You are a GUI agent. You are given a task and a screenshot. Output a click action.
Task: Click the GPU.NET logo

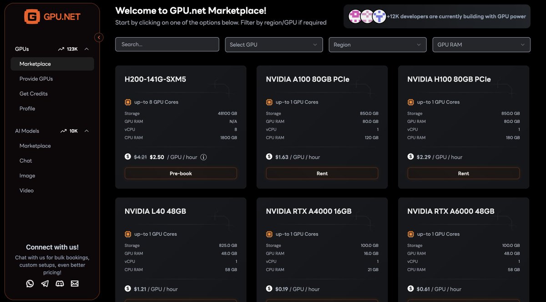tap(52, 17)
